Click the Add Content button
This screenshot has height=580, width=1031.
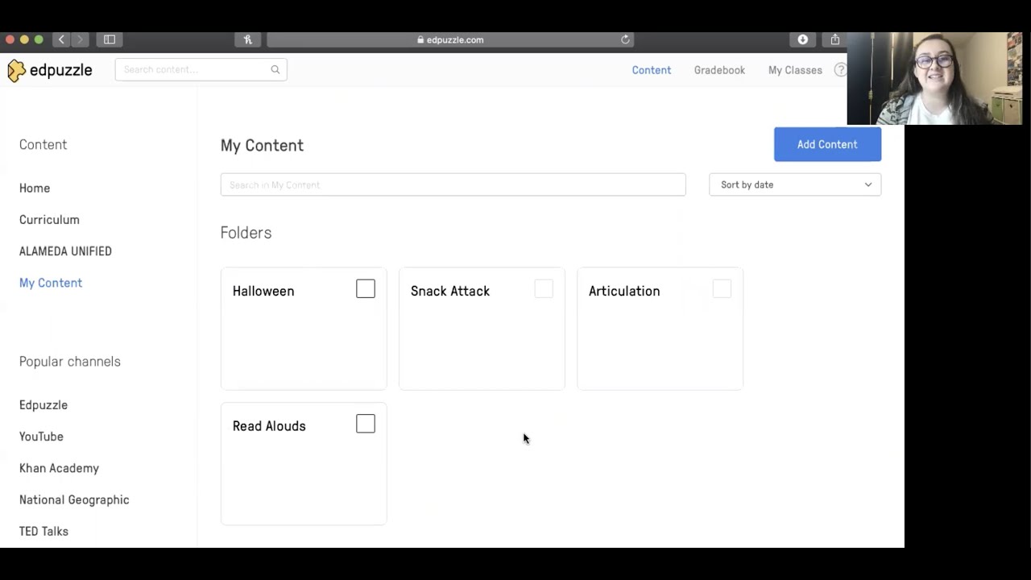point(827,144)
